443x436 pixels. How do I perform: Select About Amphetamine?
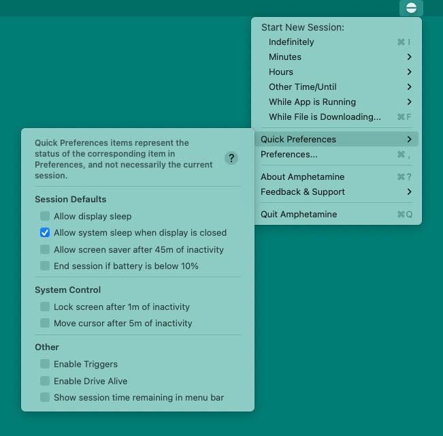click(336, 176)
